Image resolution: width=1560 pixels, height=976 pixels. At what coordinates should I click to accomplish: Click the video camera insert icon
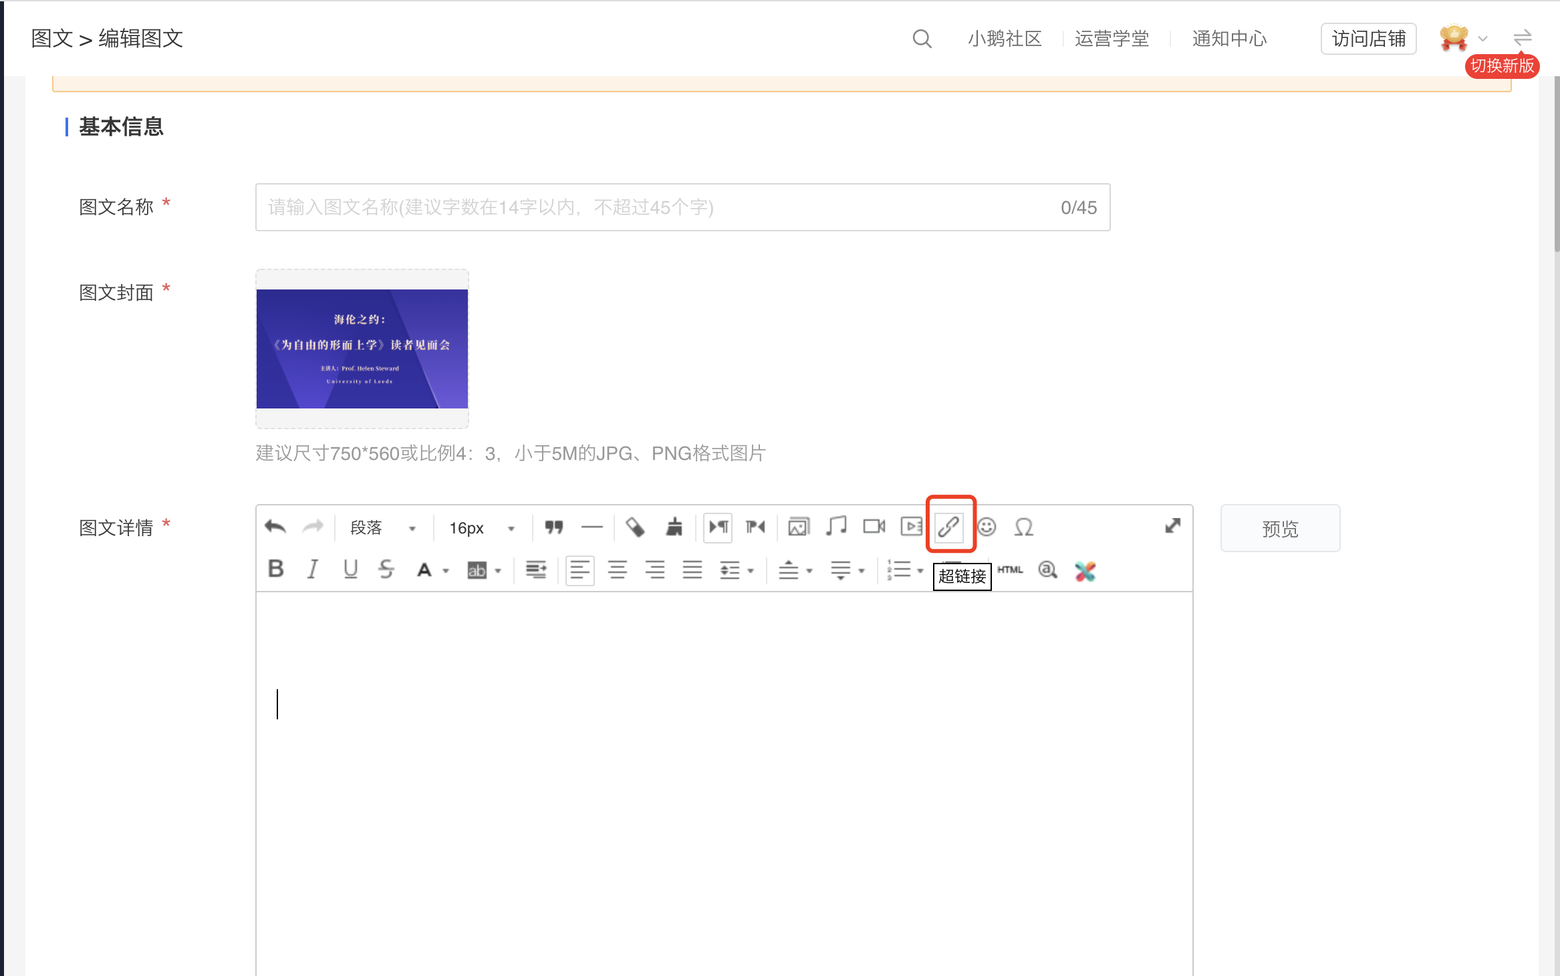(874, 527)
